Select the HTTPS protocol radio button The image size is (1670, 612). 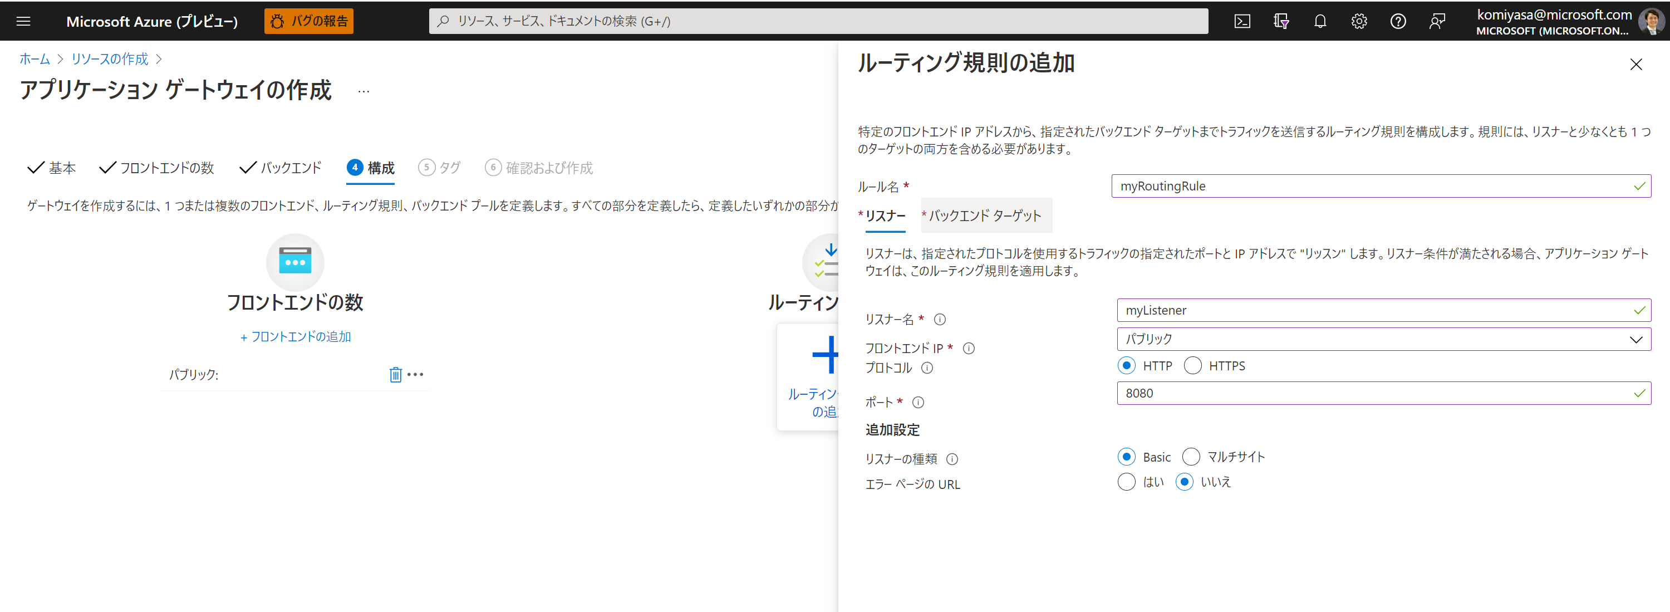click(1192, 366)
